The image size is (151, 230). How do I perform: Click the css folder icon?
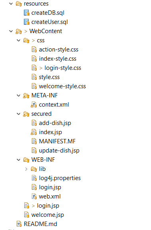pyautogui.click(x=26, y=40)
